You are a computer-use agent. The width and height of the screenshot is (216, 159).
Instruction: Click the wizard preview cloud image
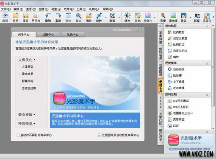point(95,83)
